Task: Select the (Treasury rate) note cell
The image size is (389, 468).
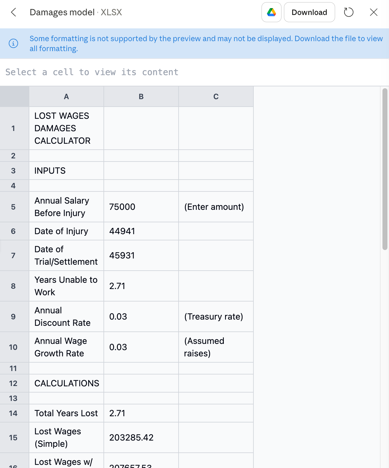Action: pyautogui.click(x=216, y=316)
